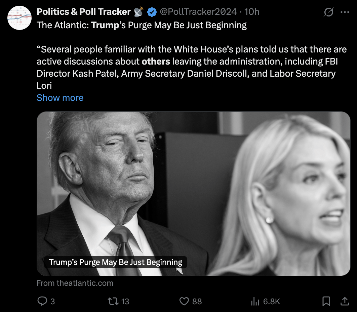Open the more options menu on the tweet

(x=345, y=11)
